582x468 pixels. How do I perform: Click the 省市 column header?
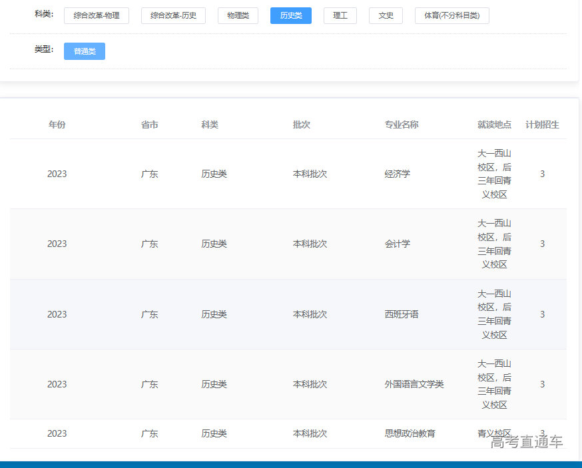(x=150, y=124)
